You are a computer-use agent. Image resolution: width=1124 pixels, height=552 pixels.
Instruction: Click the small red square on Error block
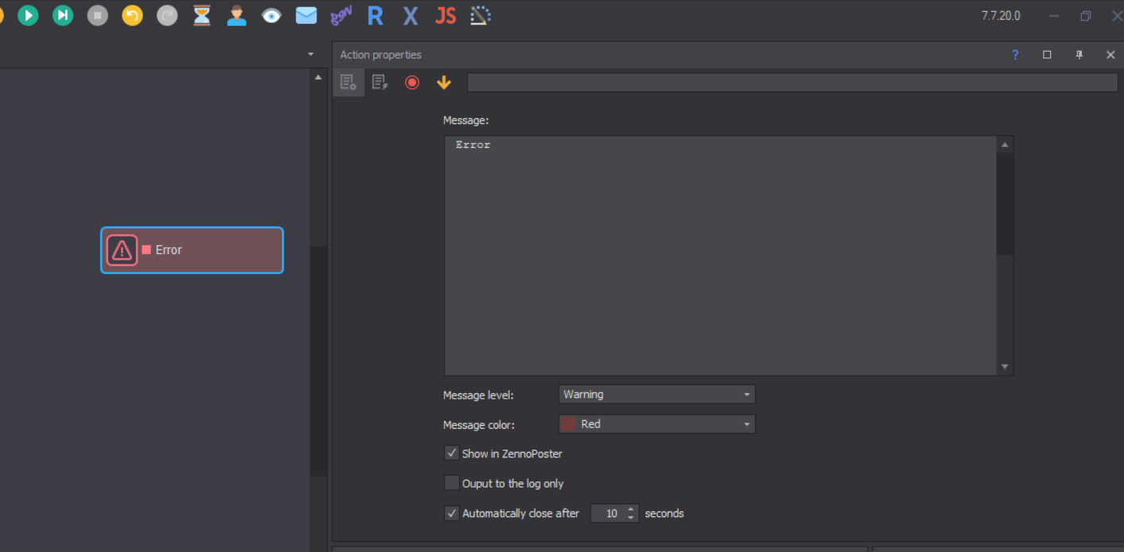pyautogui.click(x=146, y=249)
